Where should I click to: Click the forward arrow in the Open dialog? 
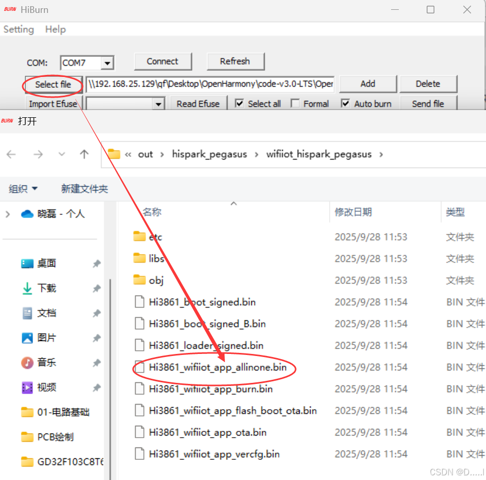[38, 154]
